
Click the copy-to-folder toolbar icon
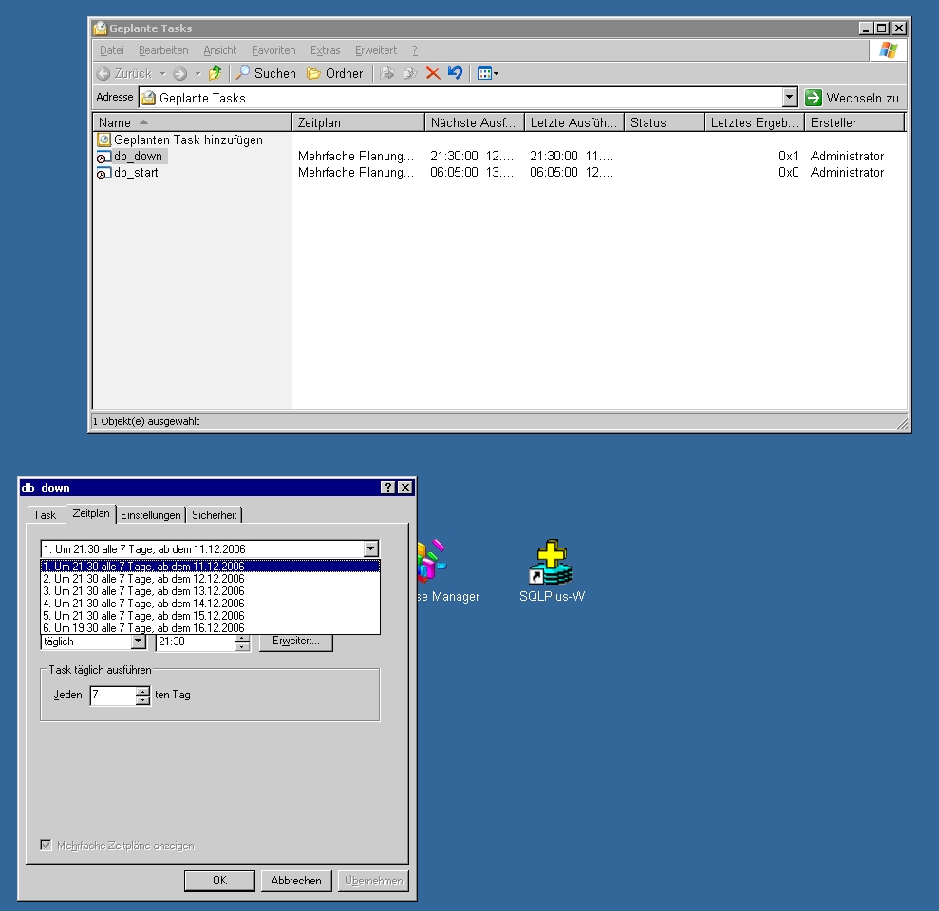pyautogui.click(x=410, y=73)
